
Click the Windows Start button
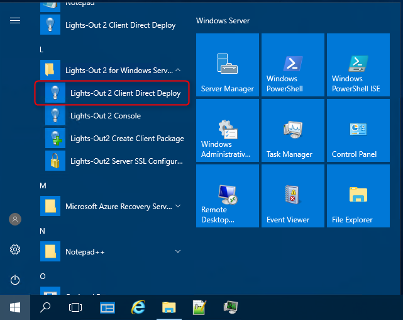15,307
